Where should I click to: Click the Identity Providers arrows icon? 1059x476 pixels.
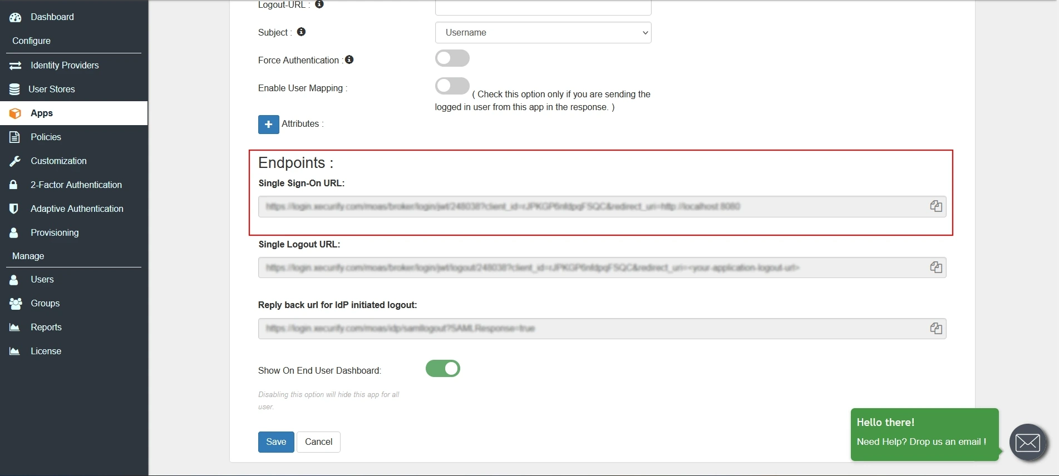click(16, 66)
